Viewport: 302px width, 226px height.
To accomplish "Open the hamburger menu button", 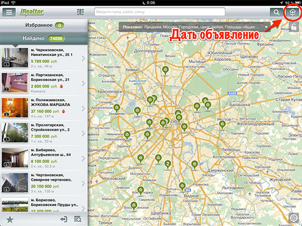I will 9,12.
